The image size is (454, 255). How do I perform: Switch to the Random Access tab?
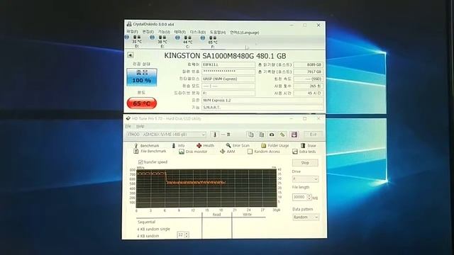(x=264, y=152)
